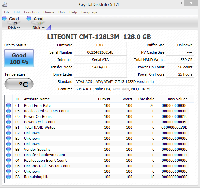Click the Firmware value field L3C6
This screenshot has height=188, width=200.
tap(100, 45)
